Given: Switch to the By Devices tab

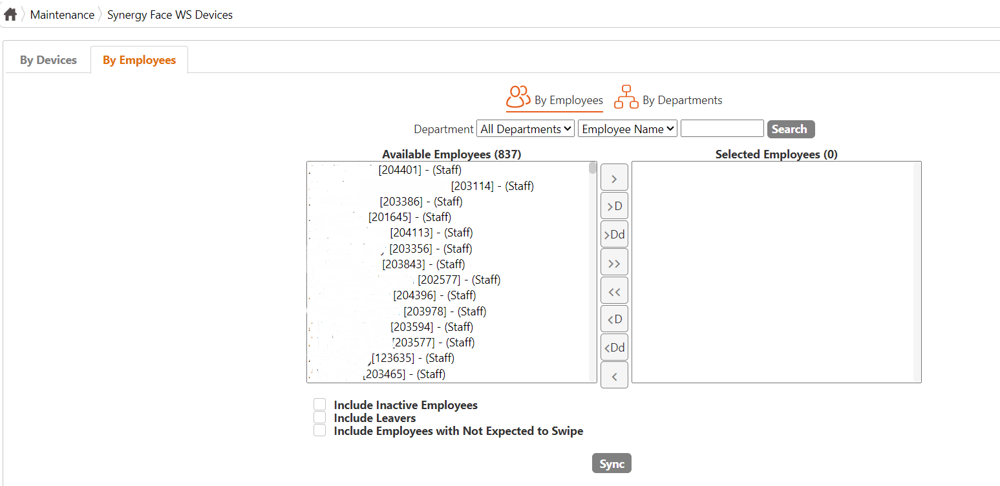Looking at the screenshot, I should click(x=48, y=60).
